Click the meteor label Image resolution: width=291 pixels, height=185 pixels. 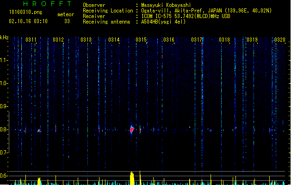coord(66,14)
